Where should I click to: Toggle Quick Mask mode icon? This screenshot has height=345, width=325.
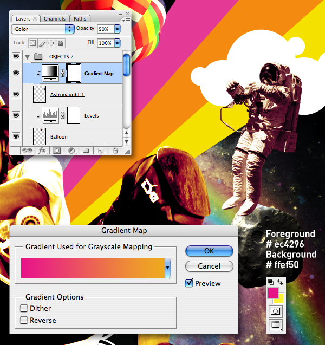(276, 311)
